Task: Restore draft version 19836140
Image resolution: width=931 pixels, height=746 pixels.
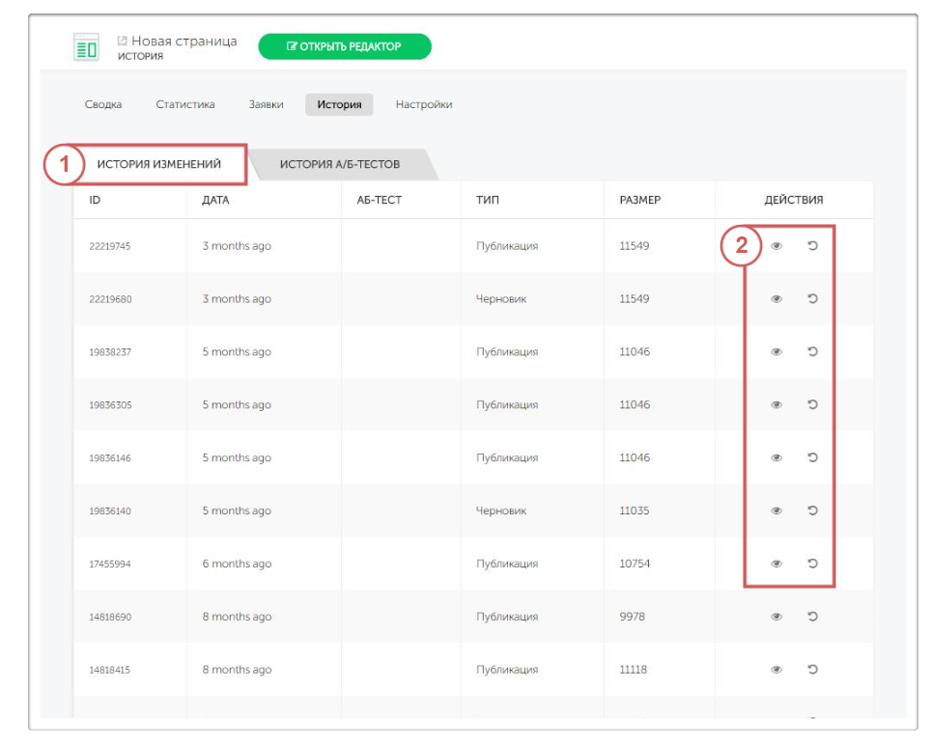Action: 812,511
